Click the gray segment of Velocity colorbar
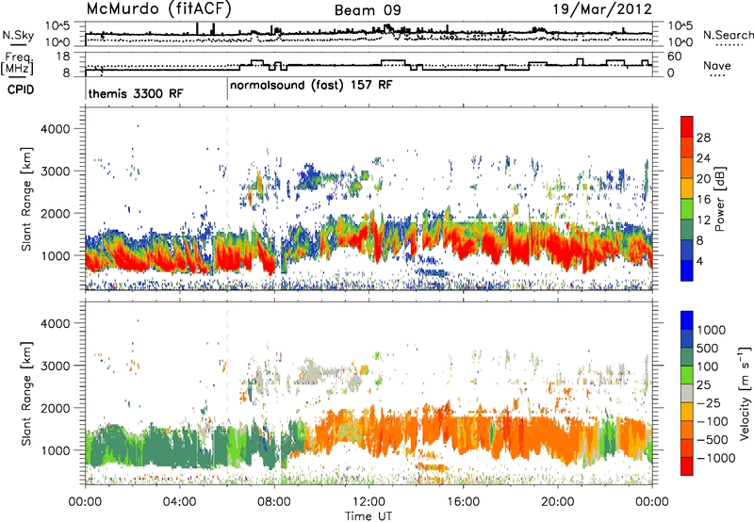The width and height of the screenshot is (754, 522). tap(687, 394)
